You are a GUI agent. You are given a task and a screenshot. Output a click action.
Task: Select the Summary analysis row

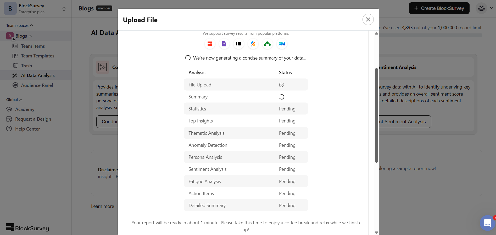coord(246,97)
